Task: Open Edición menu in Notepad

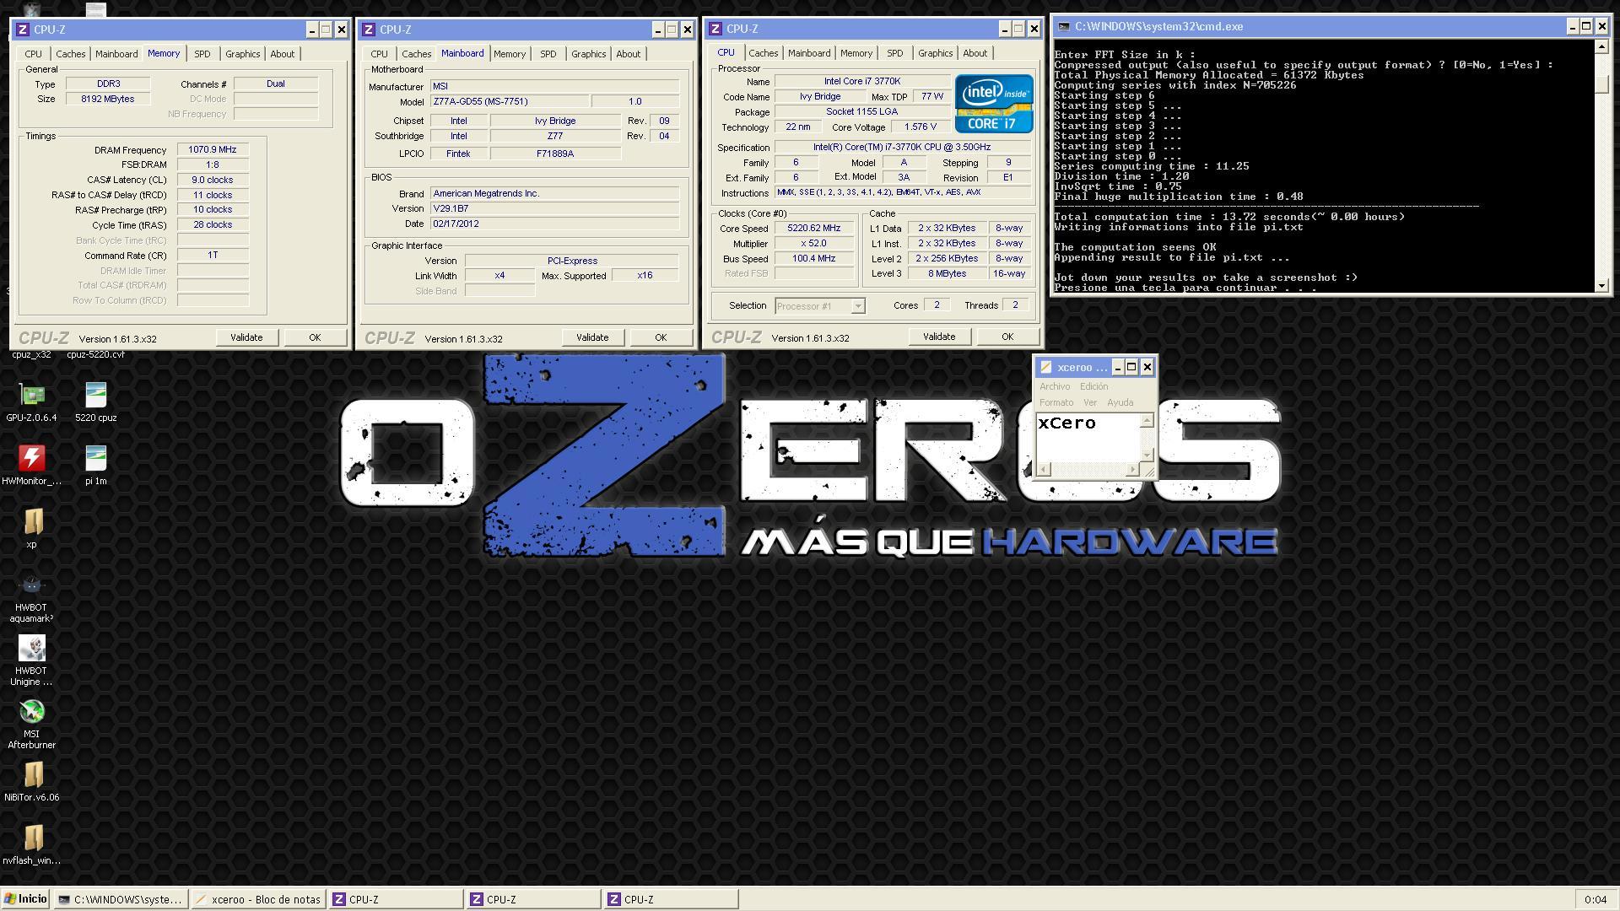Action: click(1093, 386)
